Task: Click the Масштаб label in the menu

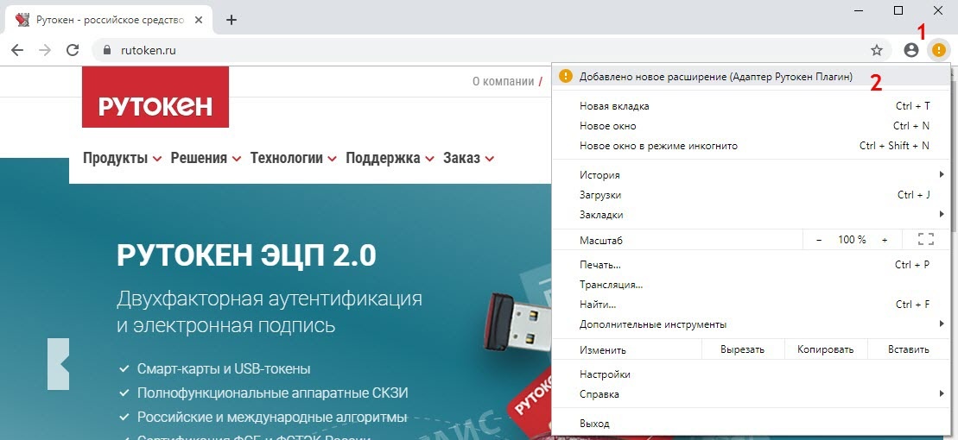Action: pos(600,241)
